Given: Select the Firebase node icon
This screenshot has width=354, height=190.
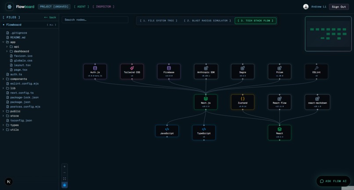Looking at the screenshot, I should coord(169,68).
